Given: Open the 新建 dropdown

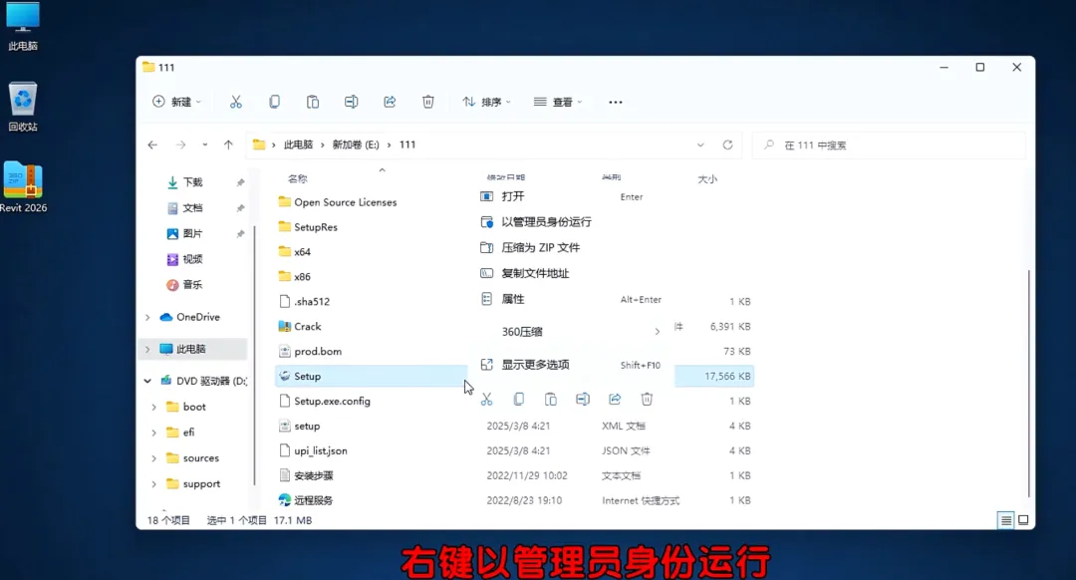Looking at the screenshot, I should point(177,102).
